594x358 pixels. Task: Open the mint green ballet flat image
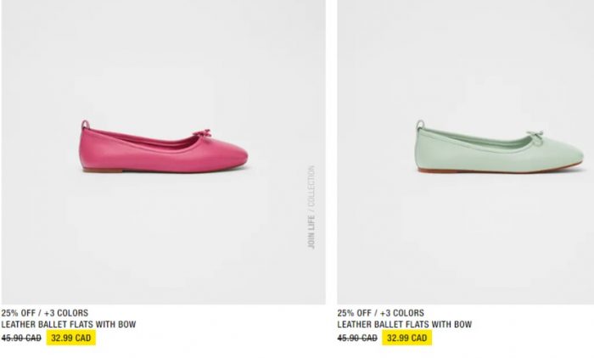(x=466, y=152)
